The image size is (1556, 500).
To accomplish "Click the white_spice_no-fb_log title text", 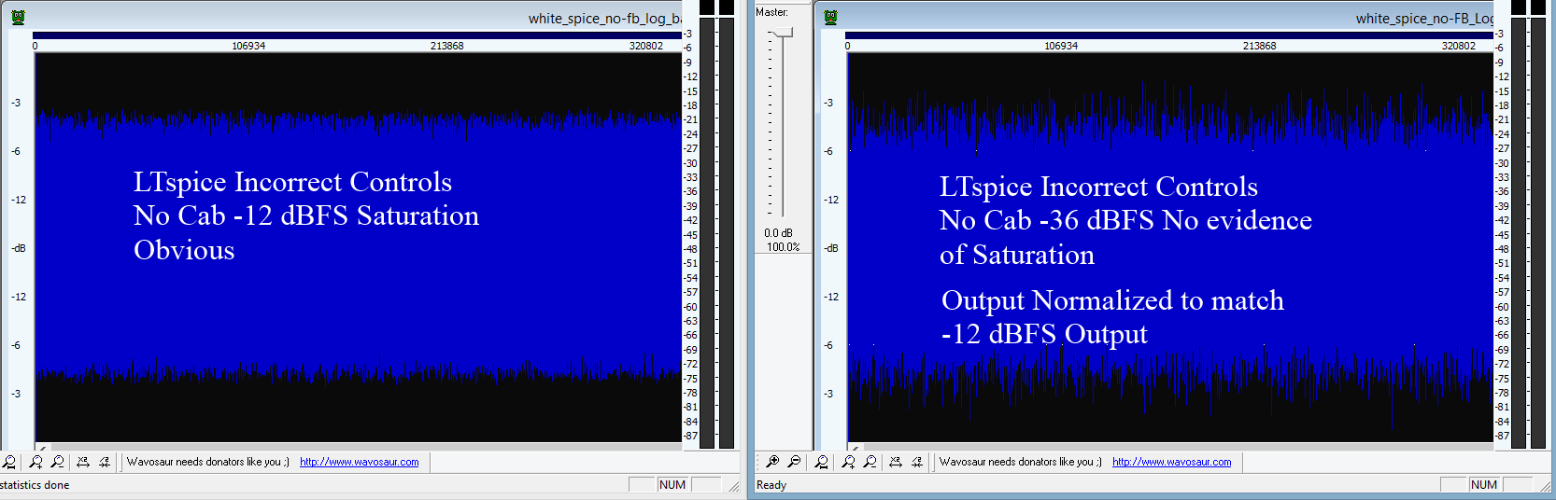I will click(x=604, y=19).
